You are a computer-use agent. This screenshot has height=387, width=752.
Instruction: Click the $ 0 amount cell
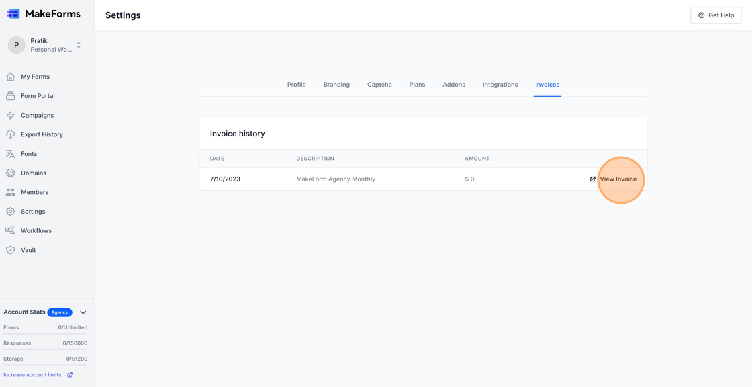click(469, 179)
